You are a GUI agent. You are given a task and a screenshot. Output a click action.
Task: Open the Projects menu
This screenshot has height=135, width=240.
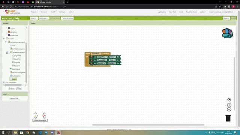point(34,12)
